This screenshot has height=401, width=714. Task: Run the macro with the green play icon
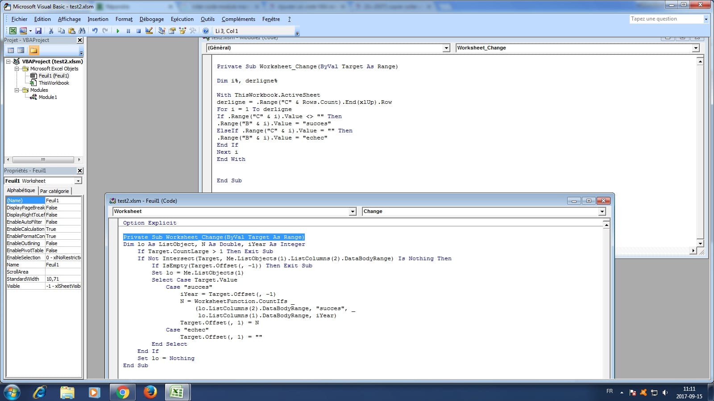tap(118, 31)
